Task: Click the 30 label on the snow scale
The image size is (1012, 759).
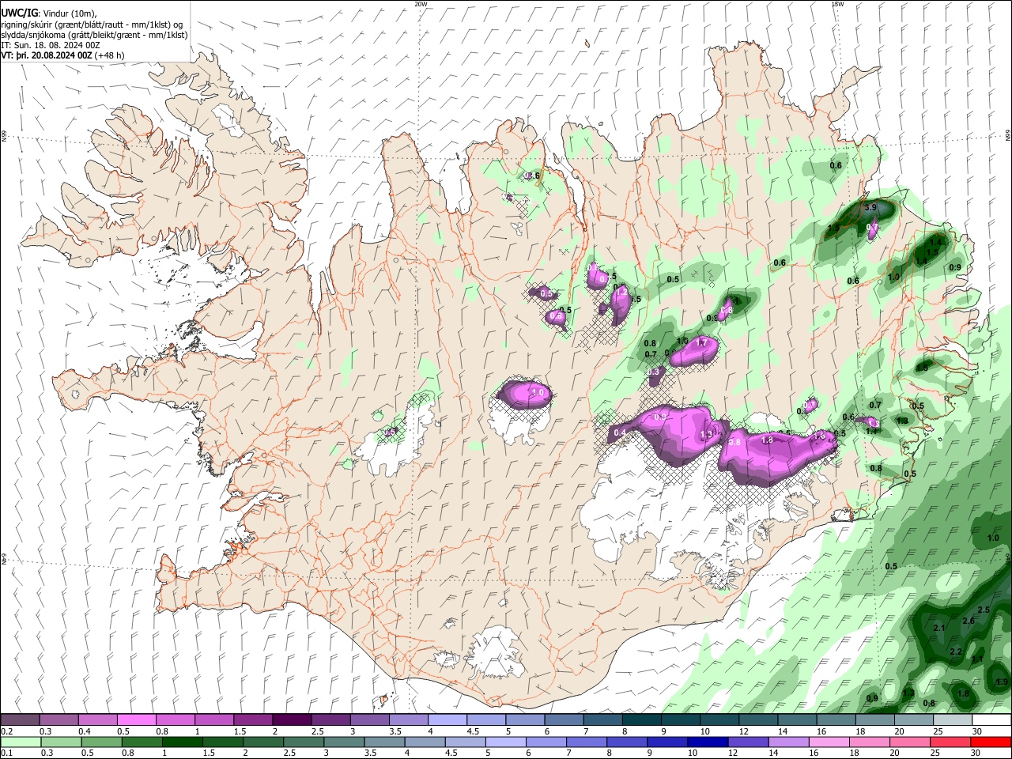Action: coord(977,731)
